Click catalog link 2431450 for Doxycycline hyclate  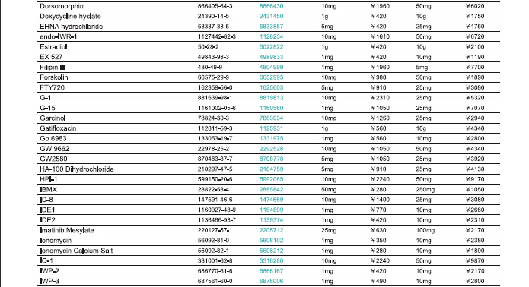[271, 16]
